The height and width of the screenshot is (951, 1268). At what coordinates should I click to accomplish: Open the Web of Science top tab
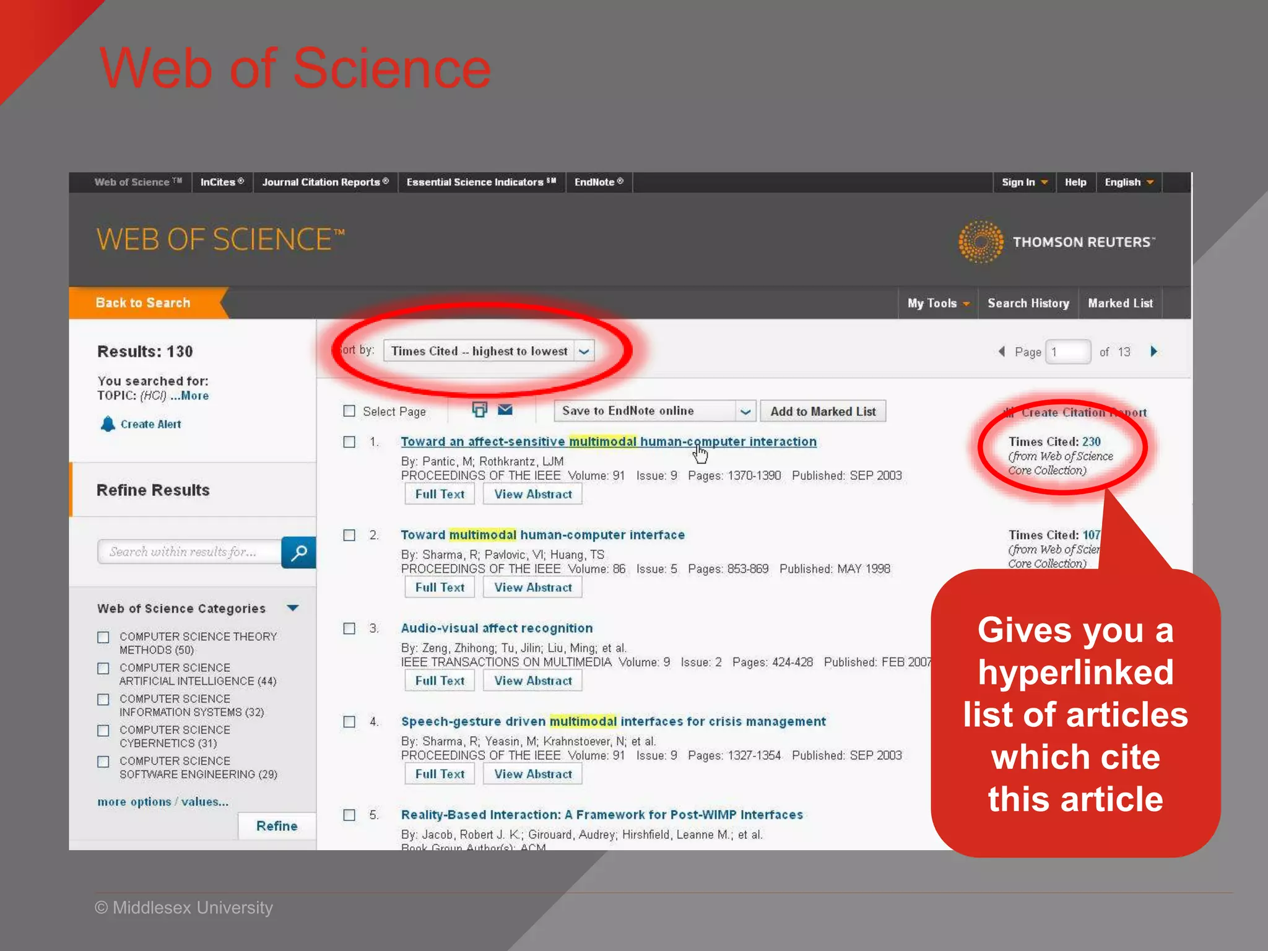pos(137,182)
